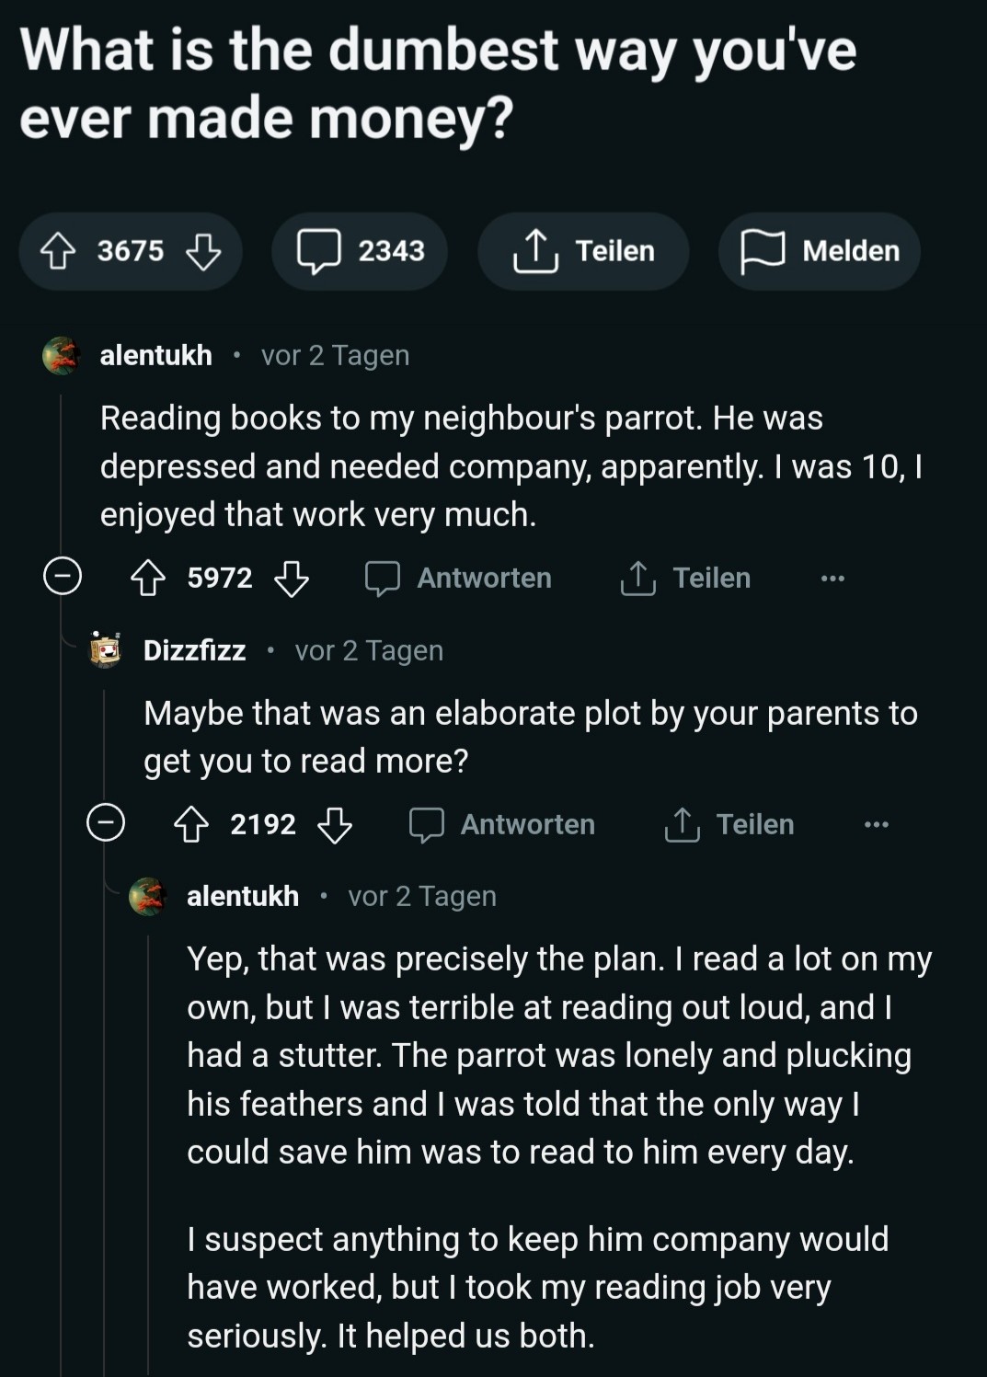Screen dimensions: 987x1377
Task: Open Dizzfizz's user profile link
Action: click(x=194, y=651)
